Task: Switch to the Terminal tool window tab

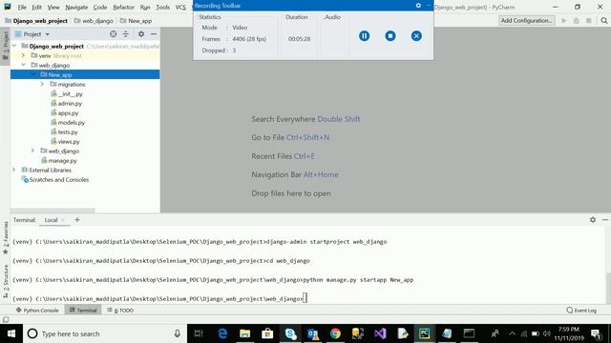Action: tap(83, 311)
